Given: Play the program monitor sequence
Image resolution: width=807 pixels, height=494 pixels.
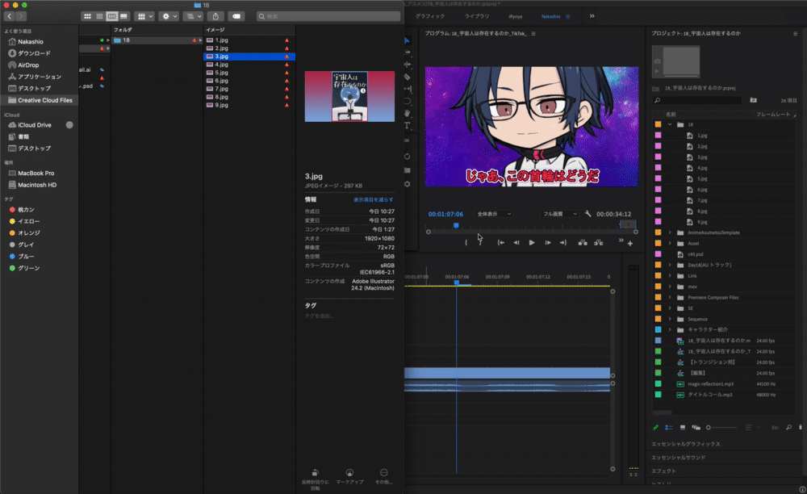Looking at the screenshot, I should click(x=532, y=242).
